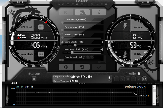The width and height of the screenshot is (163, 108).
Task: Click the Core Clock slider handle
Action: coord(75,45)
